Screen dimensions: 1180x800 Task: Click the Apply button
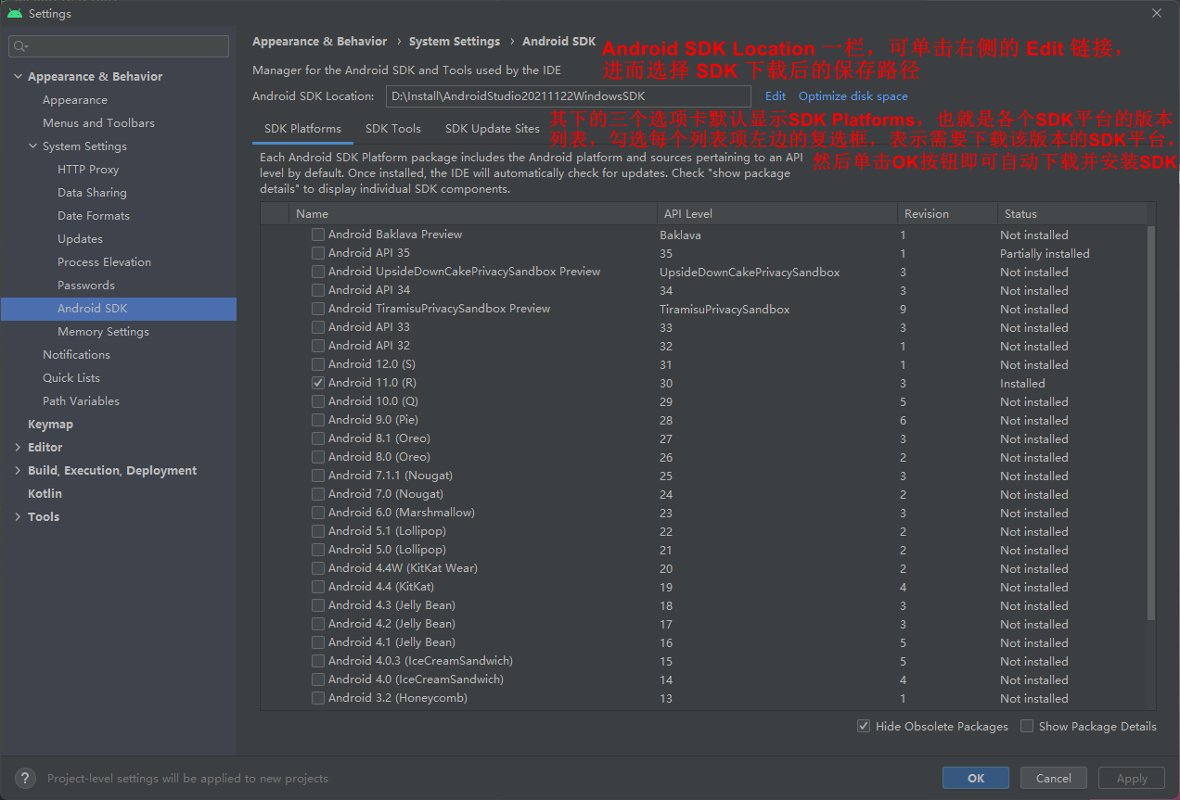pyautogui.click(x=1132, y=779)
